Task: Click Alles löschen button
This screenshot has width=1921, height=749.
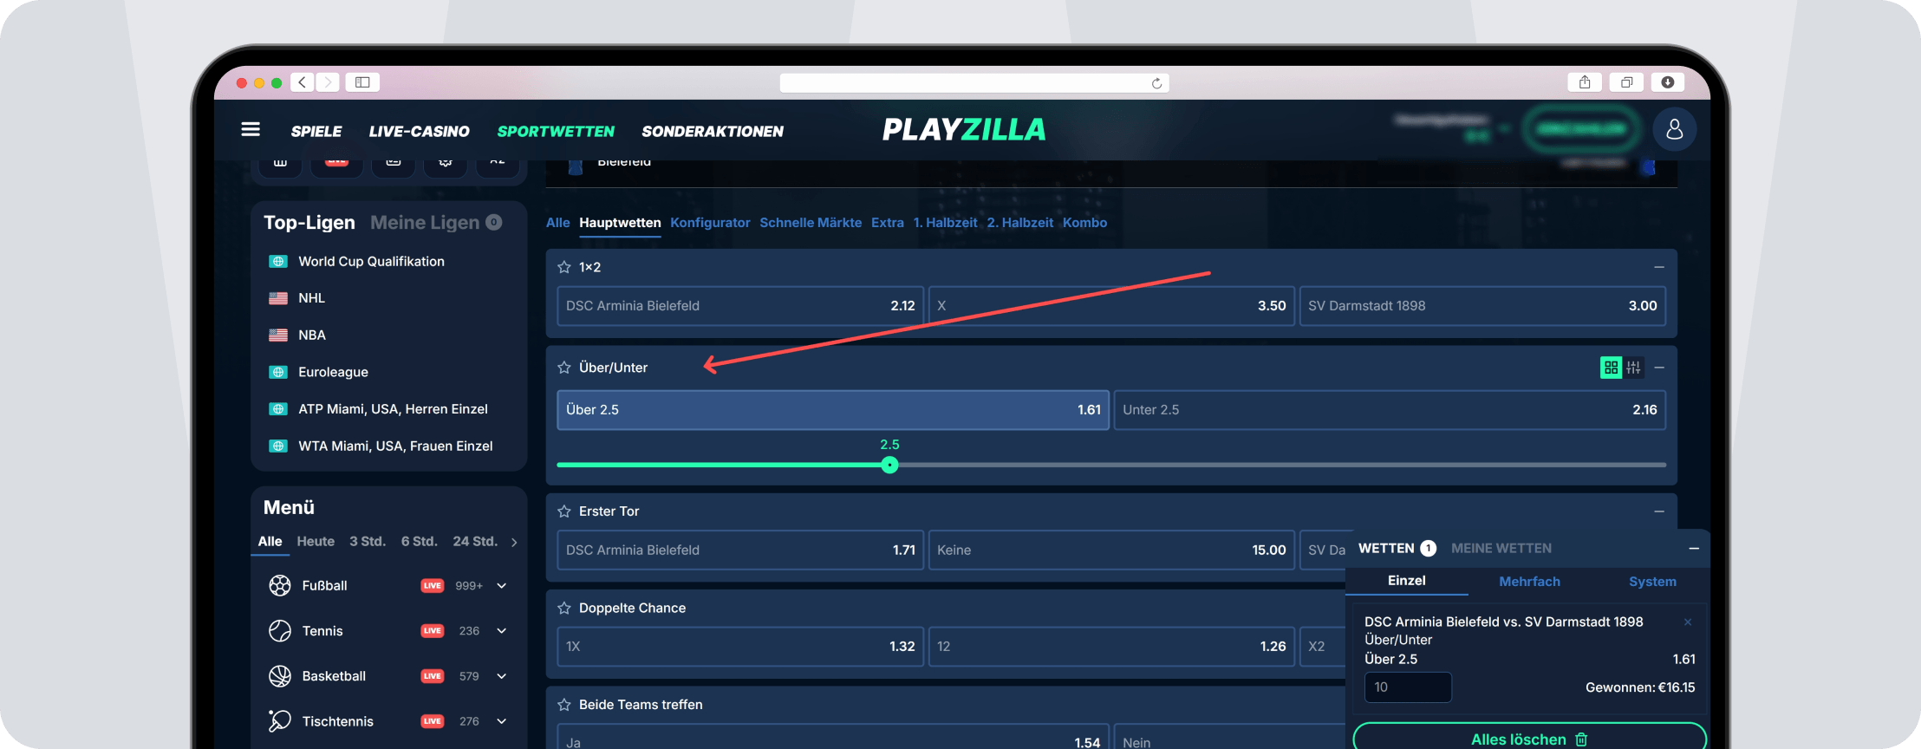Action: pyautogui.click(x=1529, y=739)
